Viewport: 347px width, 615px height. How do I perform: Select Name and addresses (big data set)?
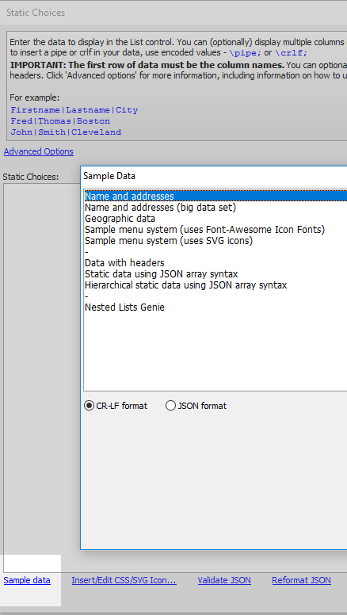click(x=215, y=207)
